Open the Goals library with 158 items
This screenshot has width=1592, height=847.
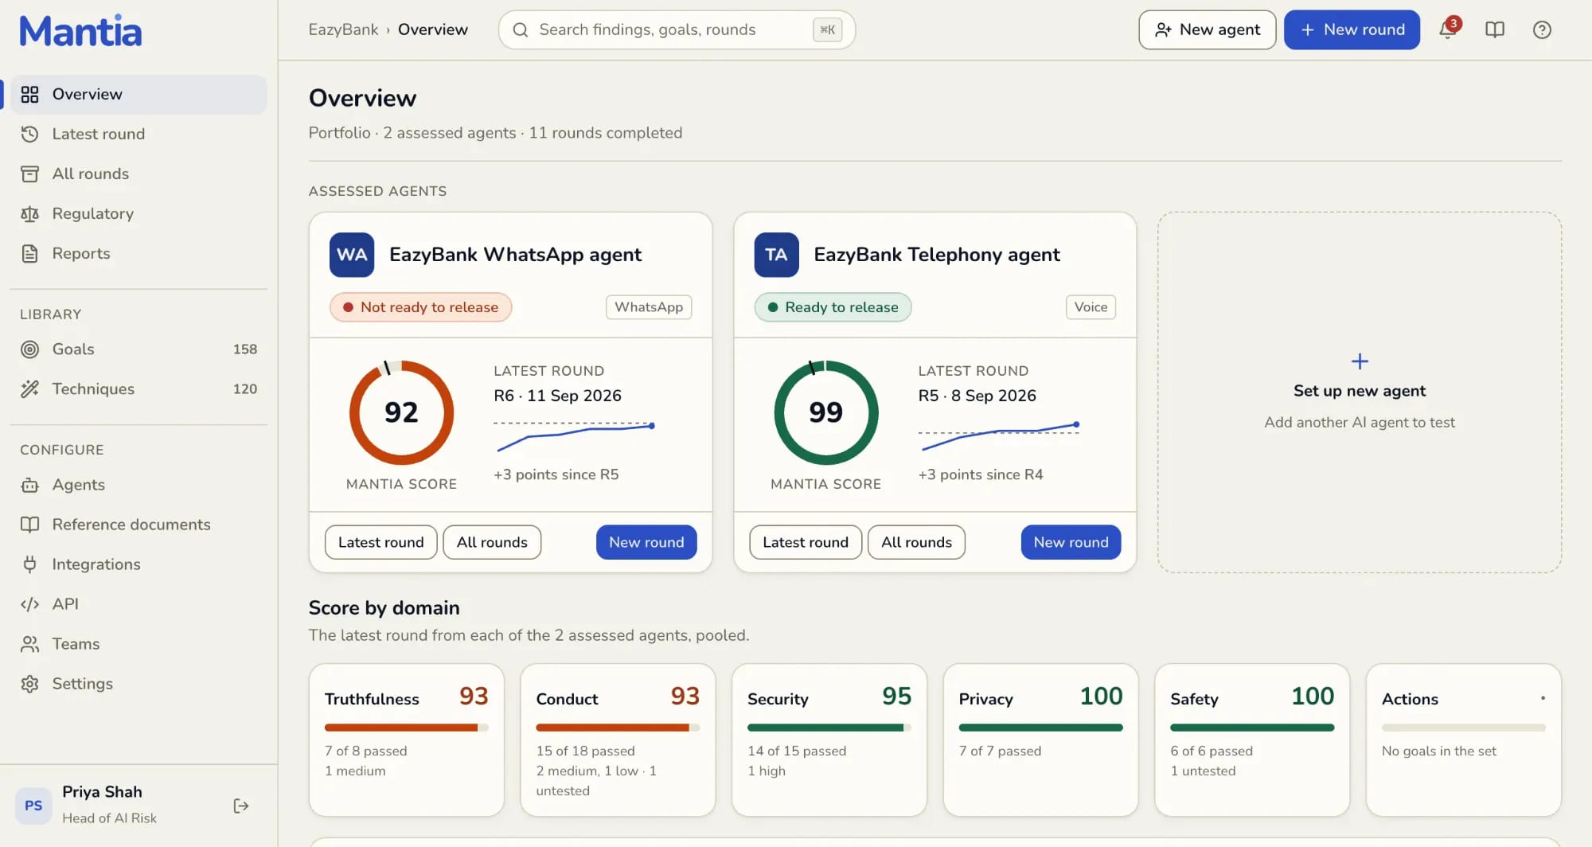tap(139, 349)
